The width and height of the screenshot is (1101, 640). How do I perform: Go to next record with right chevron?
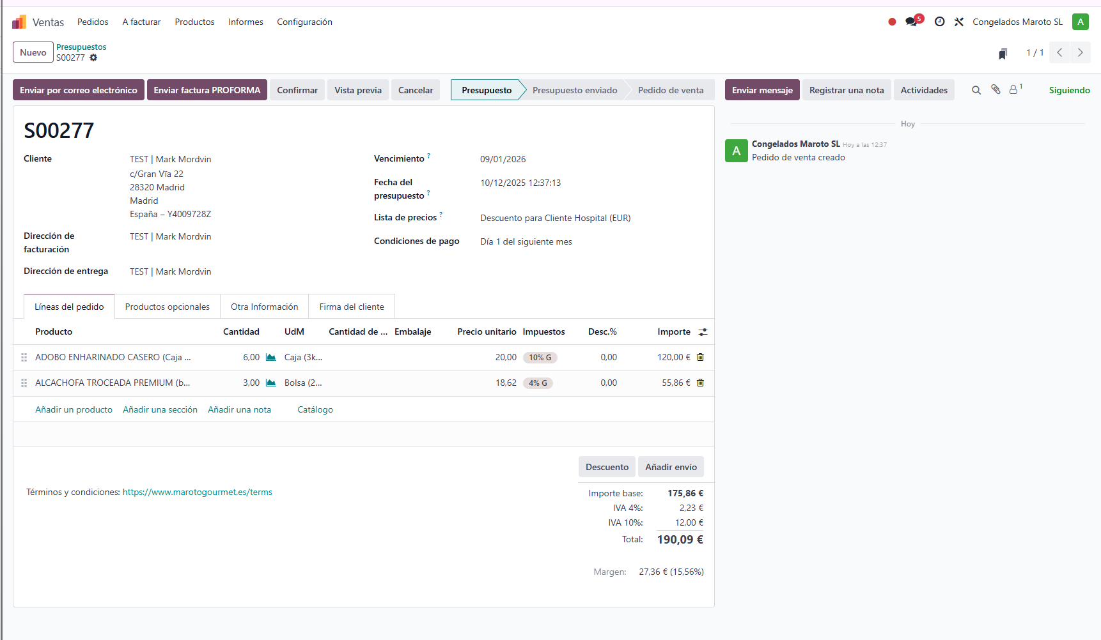(1081, 53)
